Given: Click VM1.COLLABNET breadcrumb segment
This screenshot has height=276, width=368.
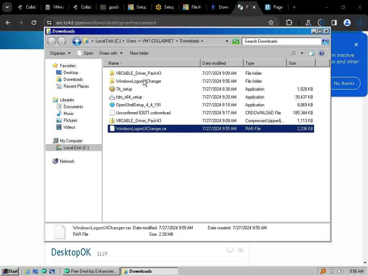Looking at the screenshot, I should [x=158, y=41].
